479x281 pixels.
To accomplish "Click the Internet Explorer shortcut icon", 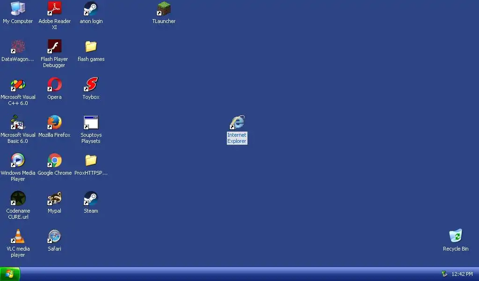I will coord(237,122).
